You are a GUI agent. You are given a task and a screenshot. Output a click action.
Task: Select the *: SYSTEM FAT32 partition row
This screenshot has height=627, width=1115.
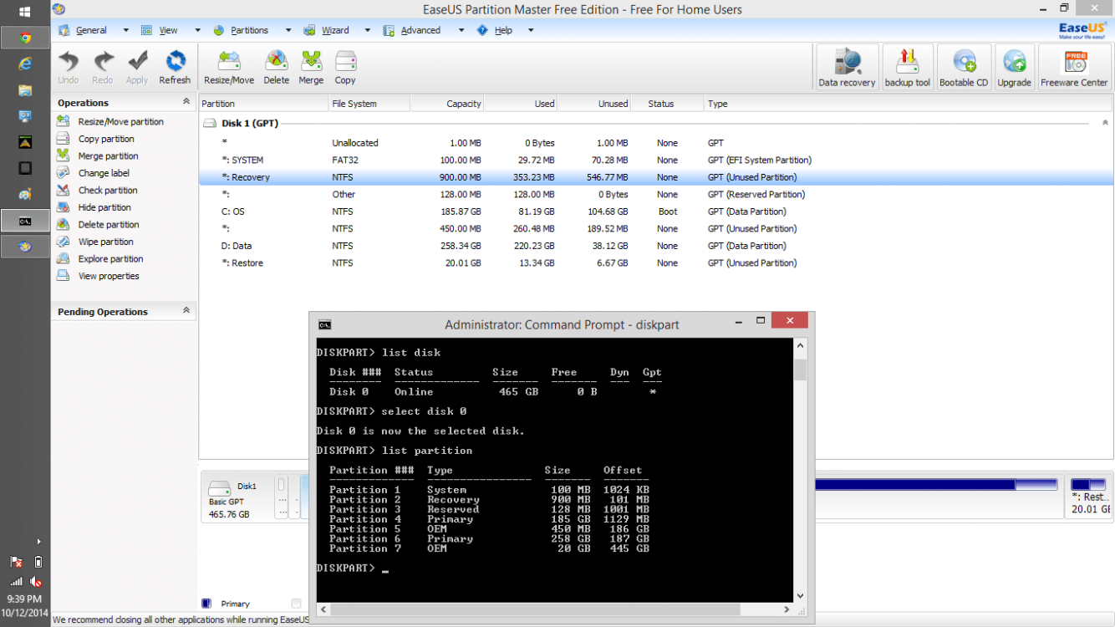click(656, 160)
